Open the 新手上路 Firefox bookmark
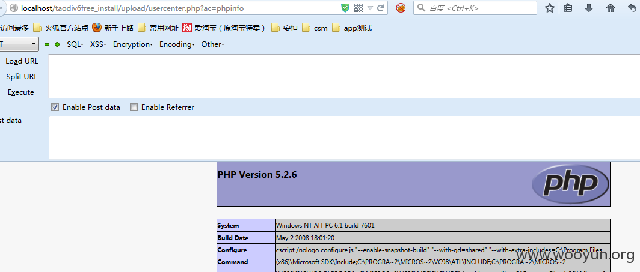This screenshot has height=272, width=640. pyautogui.click(x=113, y=28)
